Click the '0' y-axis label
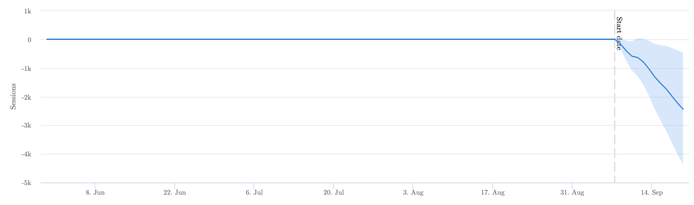This screenshot has height=205, width=694. click(29, 40)
